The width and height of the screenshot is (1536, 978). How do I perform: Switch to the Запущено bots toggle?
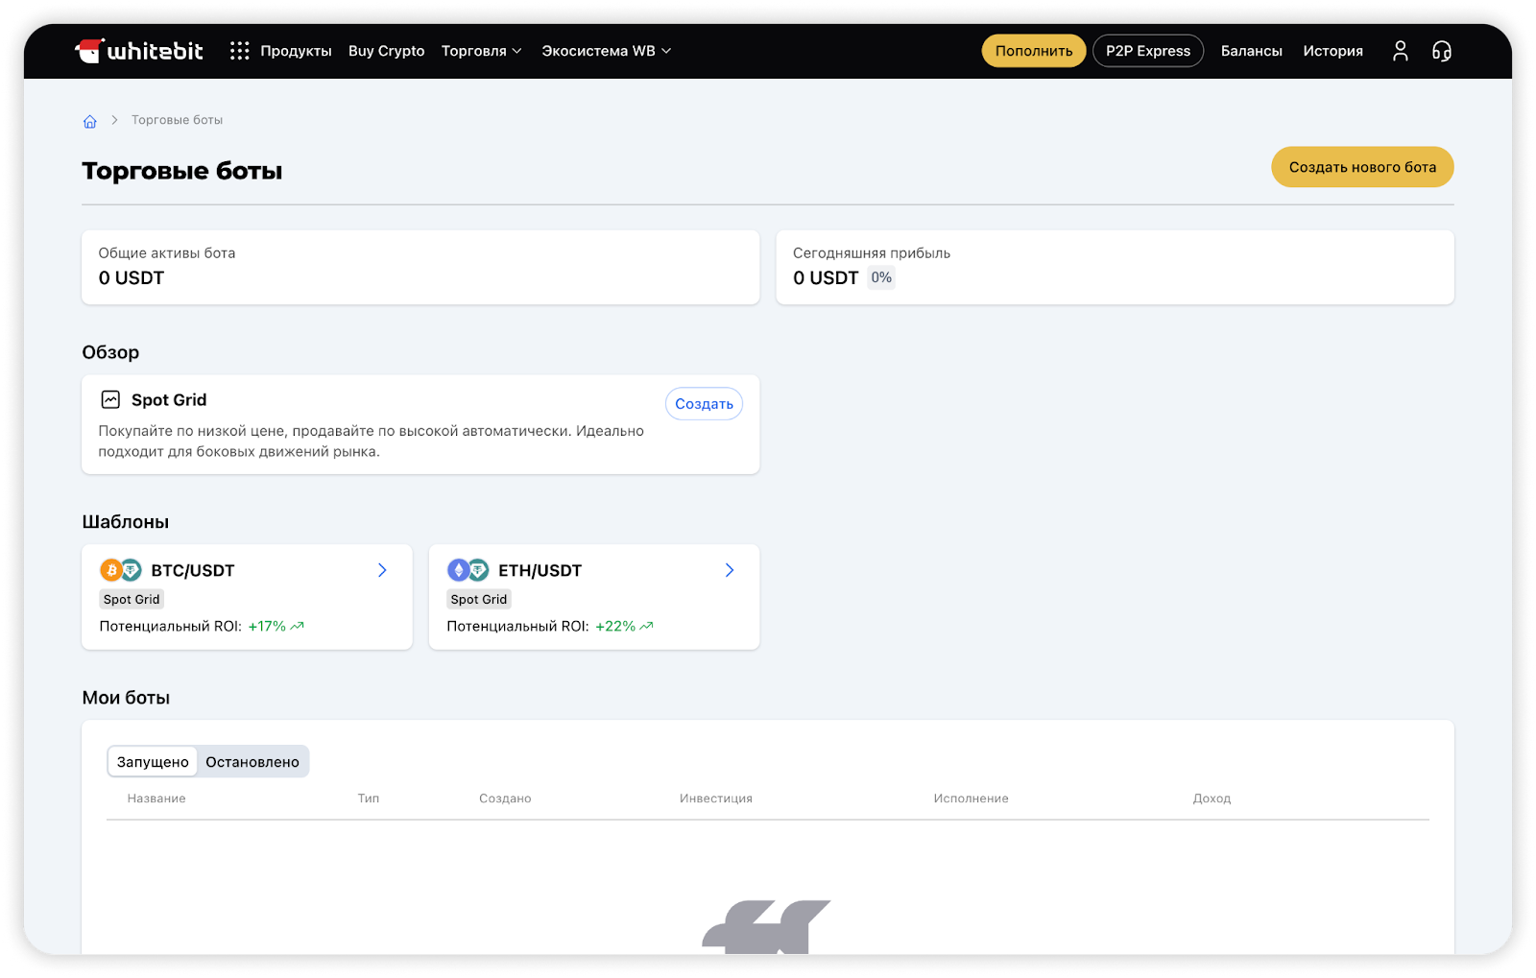(153, 761)
